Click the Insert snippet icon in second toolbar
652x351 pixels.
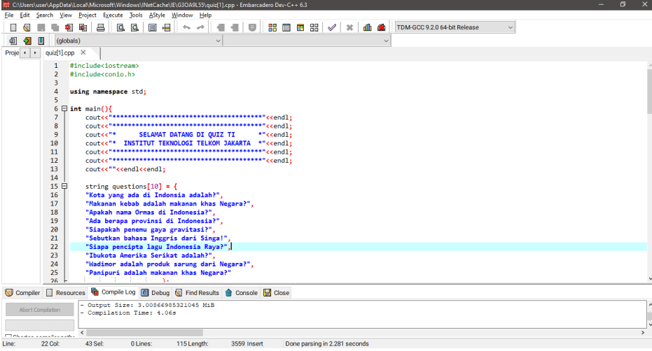(x=13, y=41)
